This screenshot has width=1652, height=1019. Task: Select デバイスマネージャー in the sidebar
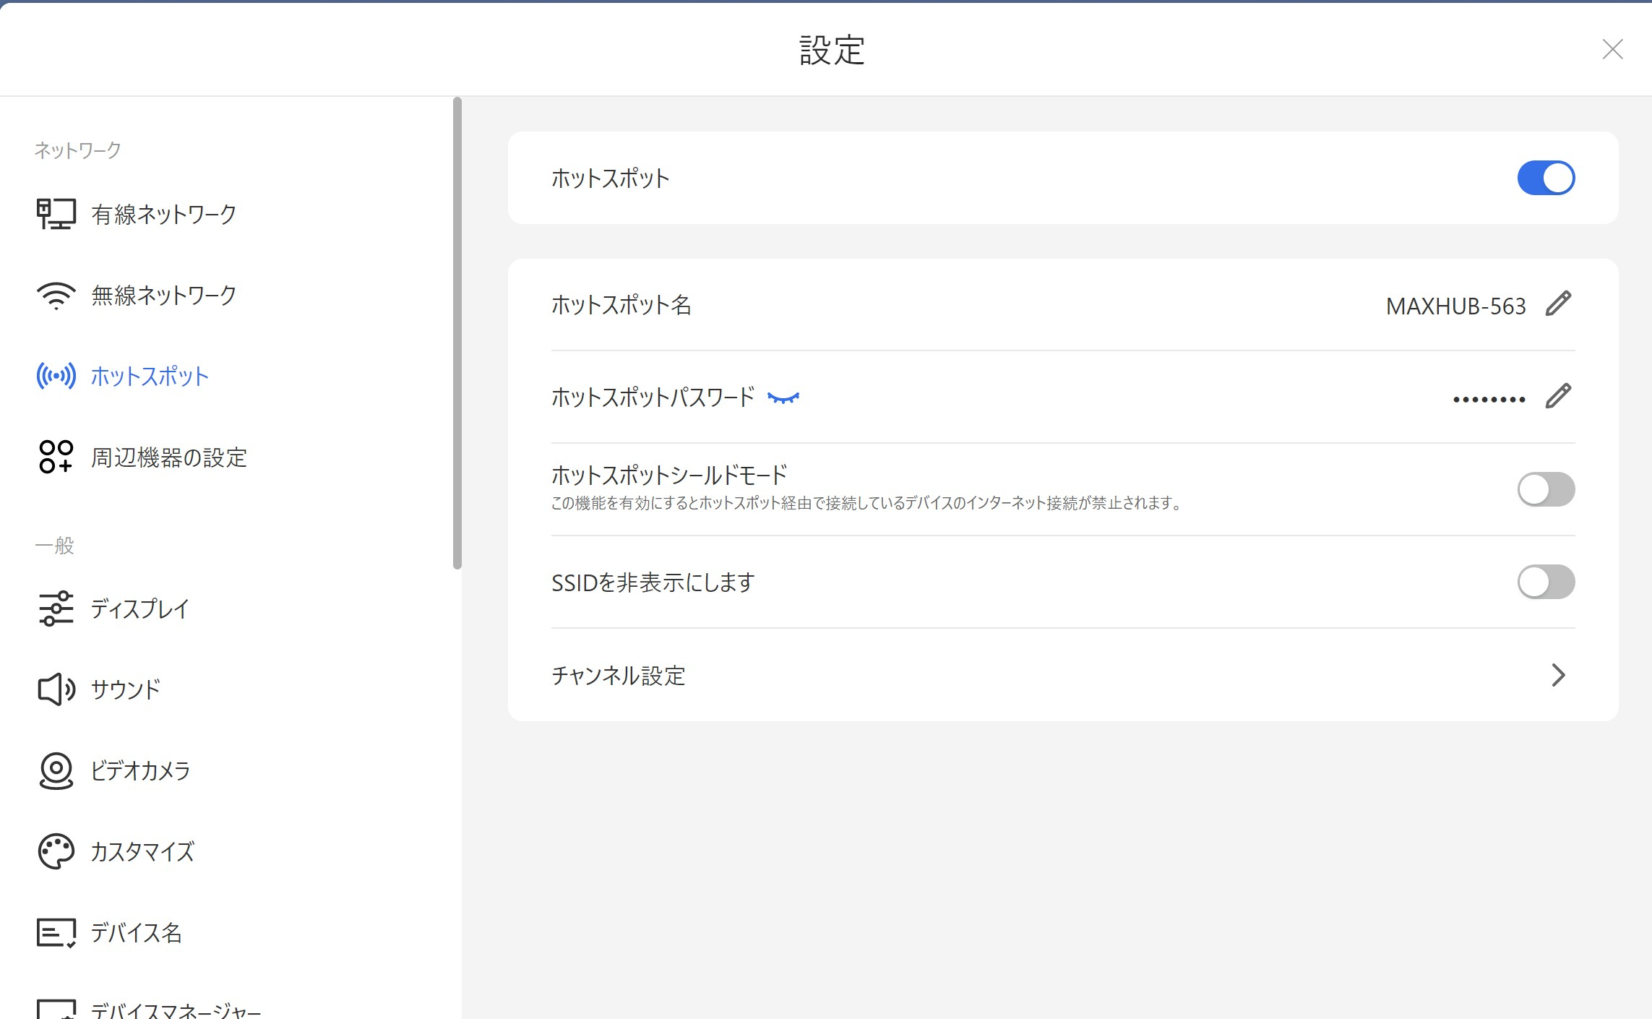(176, 1009)
